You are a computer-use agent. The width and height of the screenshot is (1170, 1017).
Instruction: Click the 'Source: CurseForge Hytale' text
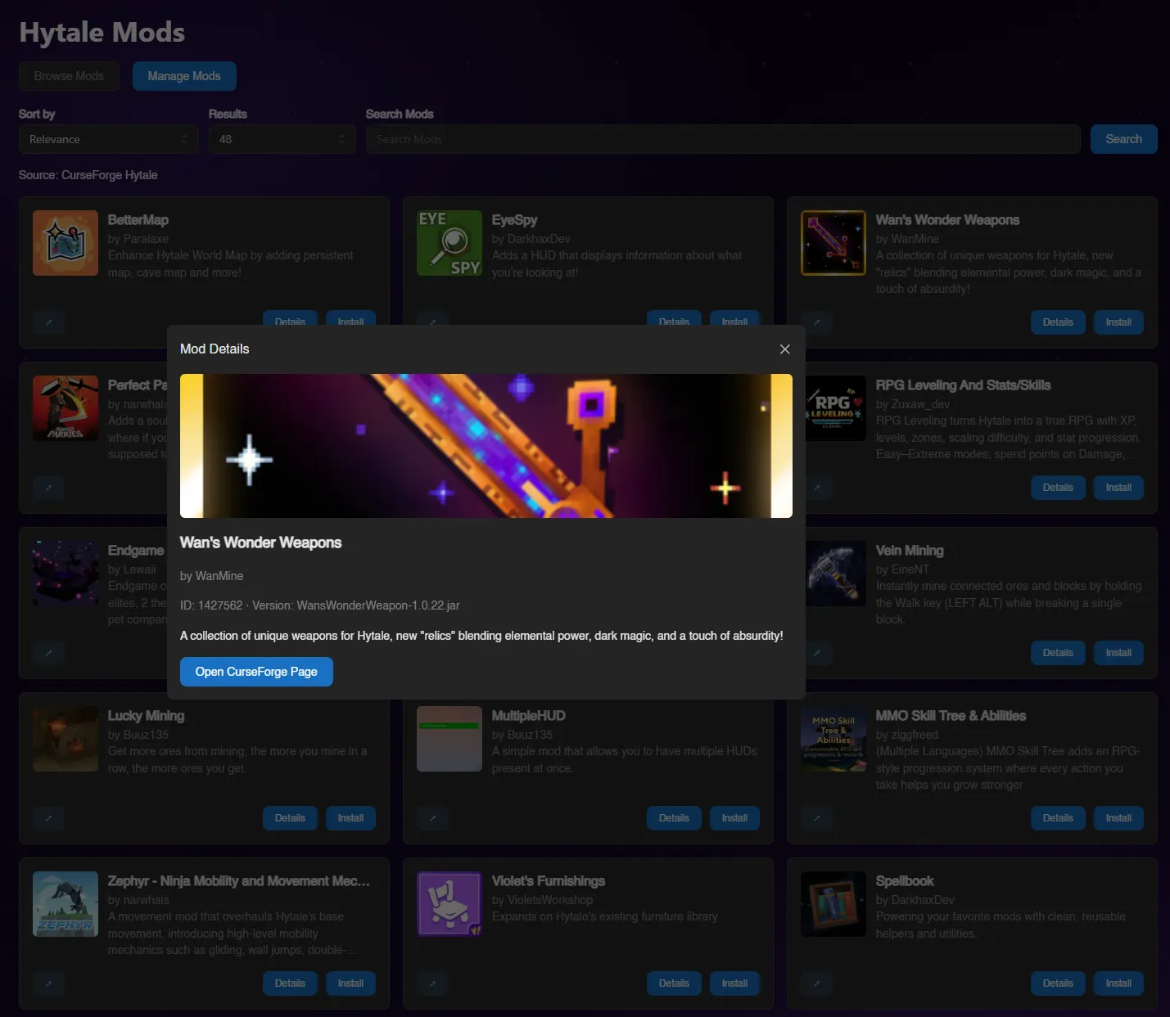[x=88, y=175]
